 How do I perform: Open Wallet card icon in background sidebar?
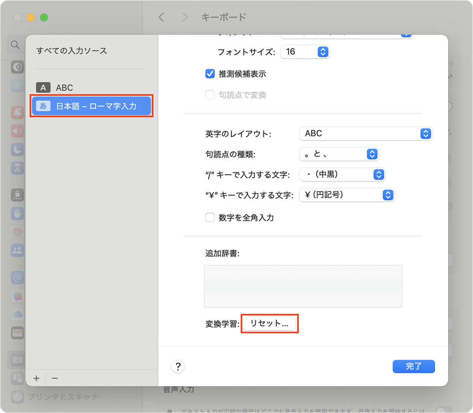click(17, 333)
